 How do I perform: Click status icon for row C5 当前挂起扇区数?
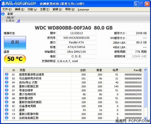(7, 118)
